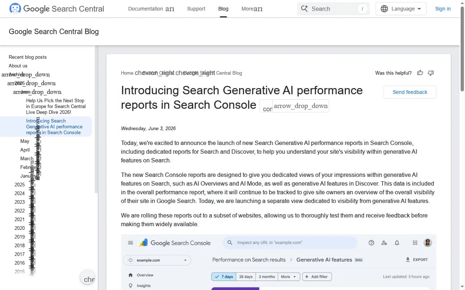The image size is (465, 290).
Task: Expand 2022 in the archive
Action: coord(20,211)
